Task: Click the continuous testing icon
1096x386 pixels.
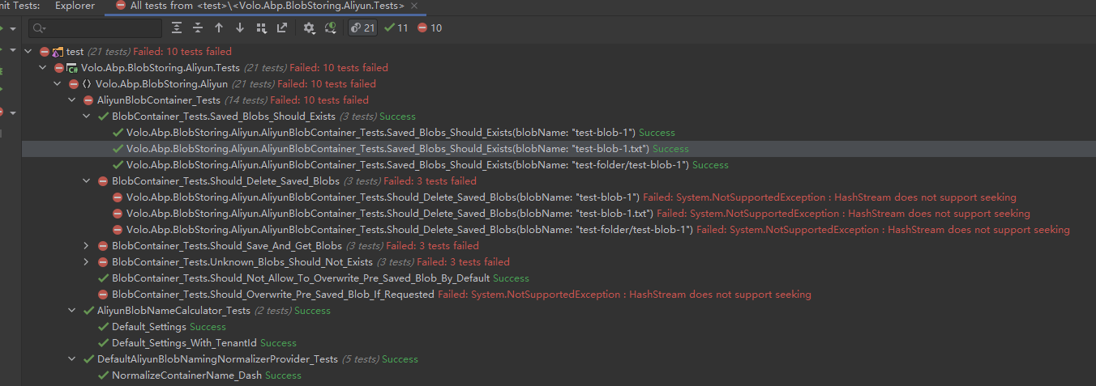Action: (331, 28)
